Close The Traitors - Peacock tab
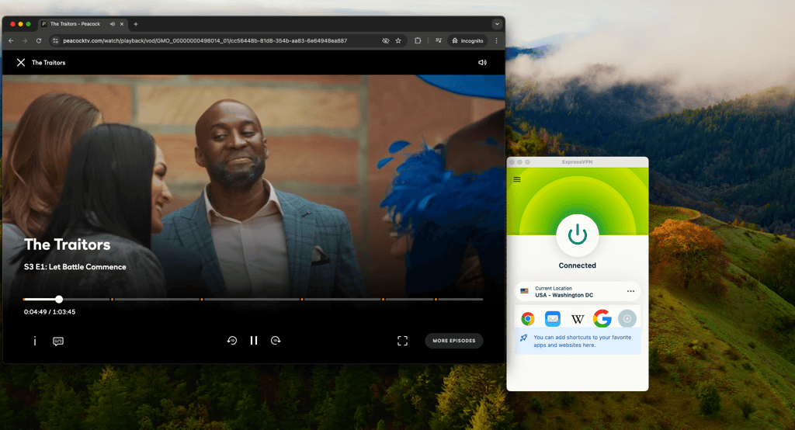Screen dimensions: 795x430 [122, 24]
